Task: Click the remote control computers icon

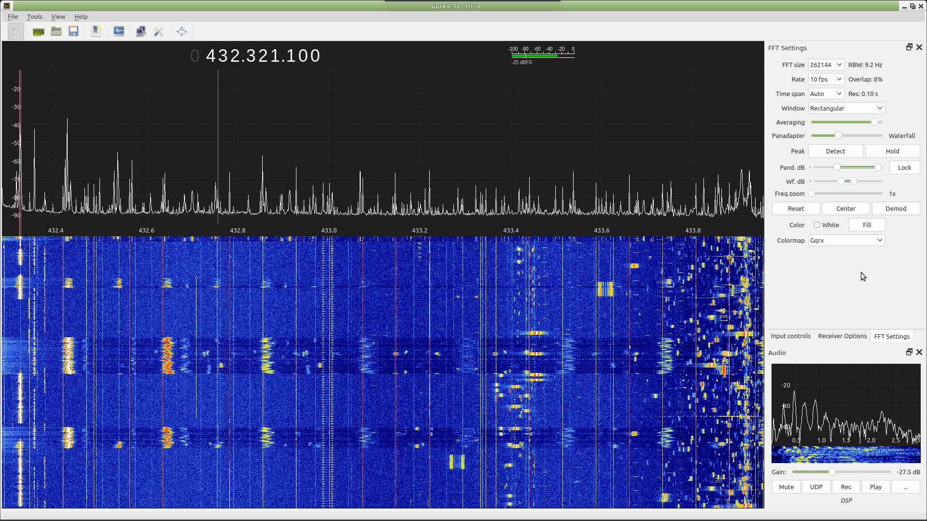Action: (140, 32)
